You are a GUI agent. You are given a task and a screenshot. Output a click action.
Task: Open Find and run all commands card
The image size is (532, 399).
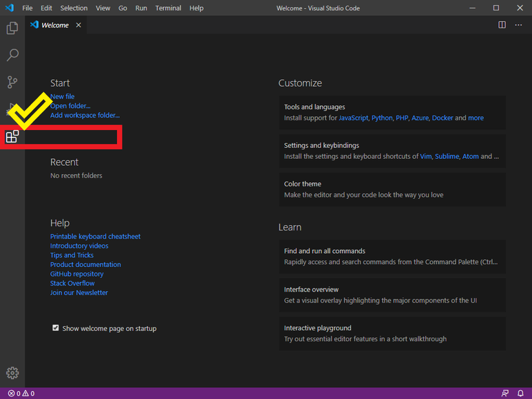click(392, 257)
